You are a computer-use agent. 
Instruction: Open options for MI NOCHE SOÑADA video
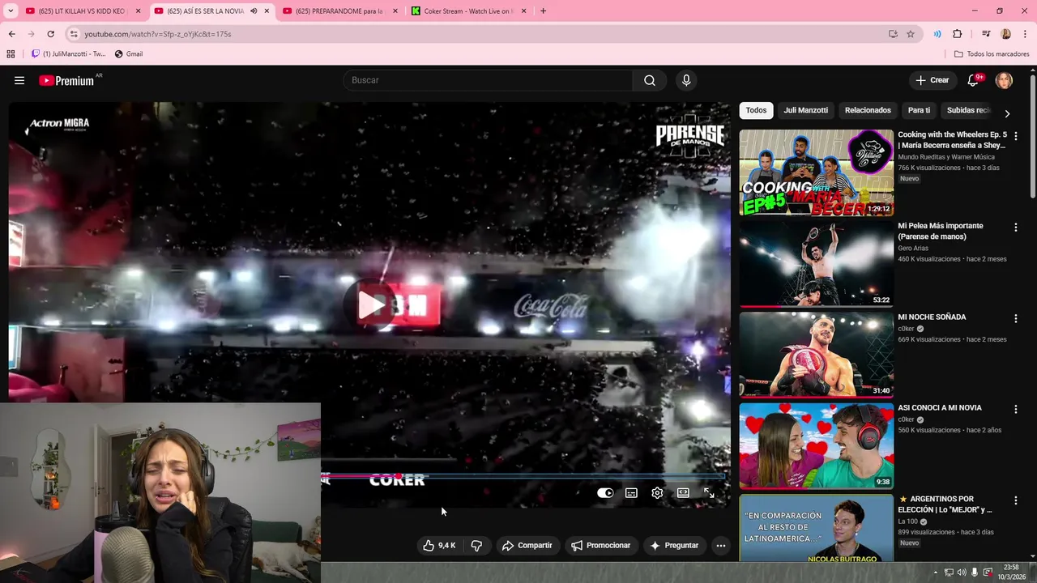click(1015, 319)
